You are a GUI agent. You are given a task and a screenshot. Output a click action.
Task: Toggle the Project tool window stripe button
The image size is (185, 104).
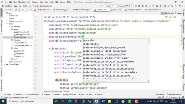click(1, 13)
